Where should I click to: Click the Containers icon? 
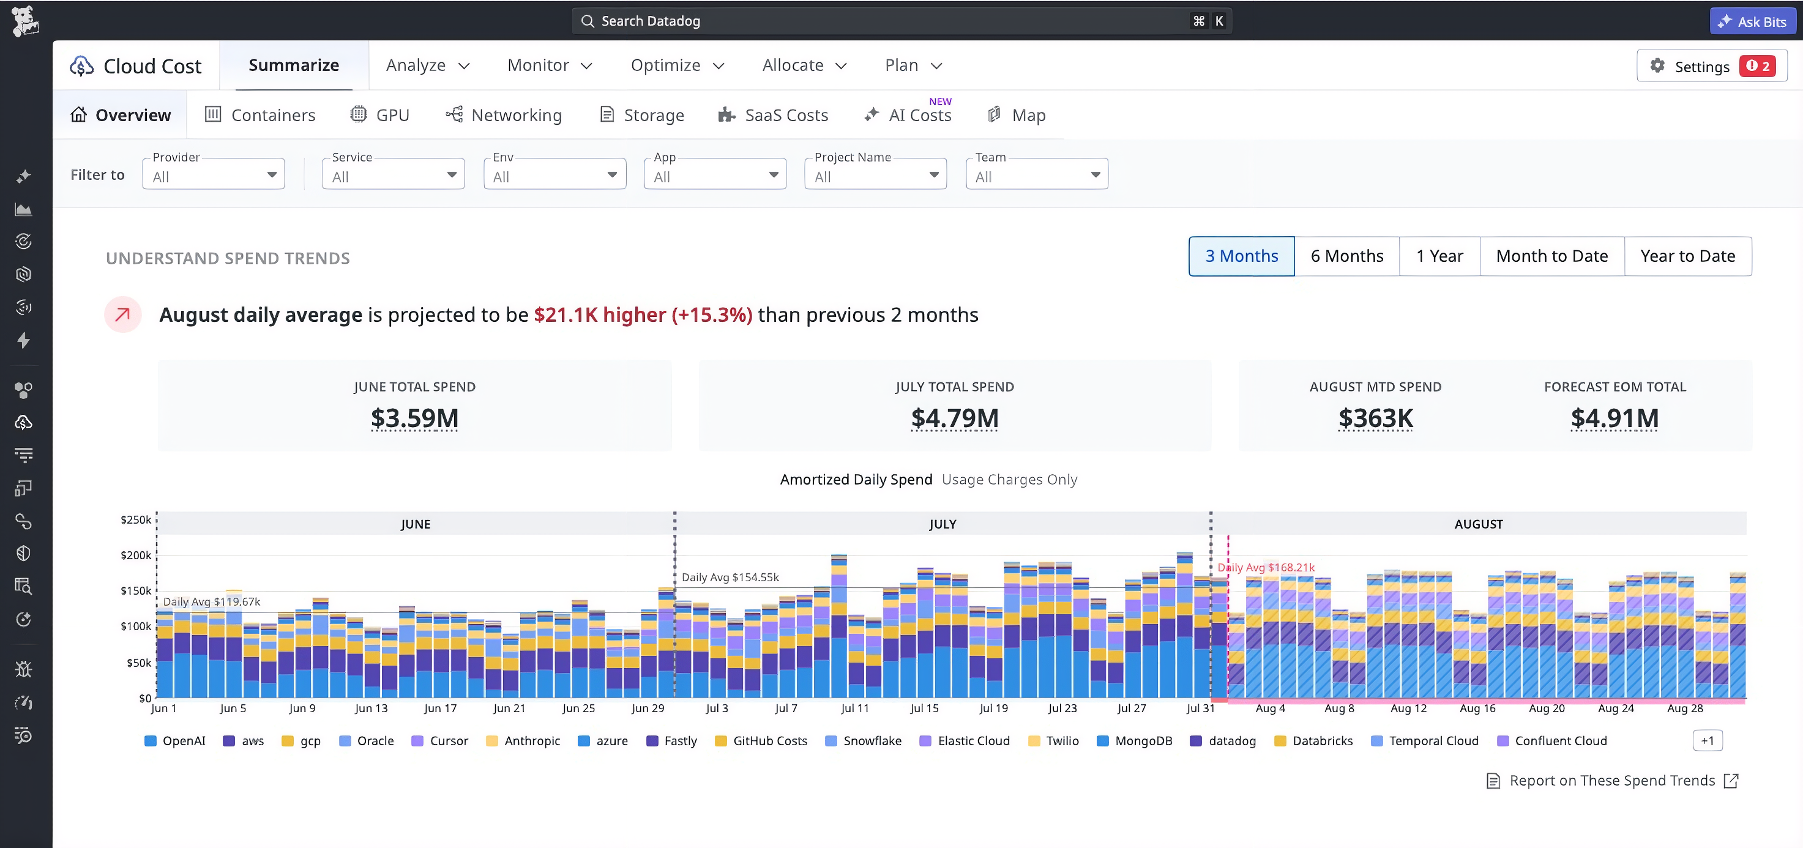[213, 114]
